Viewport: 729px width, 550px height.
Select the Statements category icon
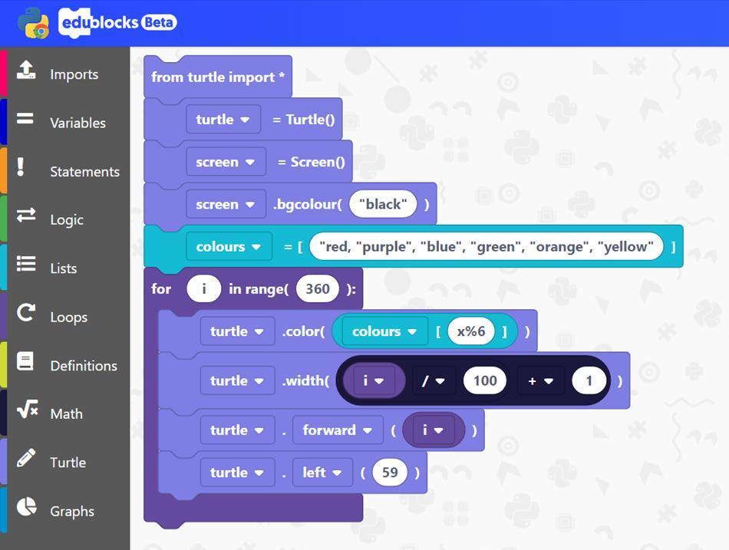27,171
